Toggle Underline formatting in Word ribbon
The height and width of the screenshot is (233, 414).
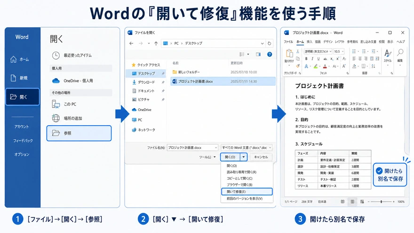(x=318, y=59)
